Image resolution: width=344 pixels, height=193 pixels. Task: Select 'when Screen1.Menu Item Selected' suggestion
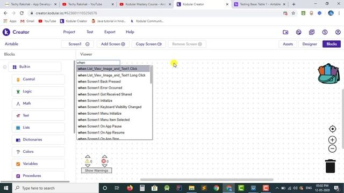(x=113, y=120)
